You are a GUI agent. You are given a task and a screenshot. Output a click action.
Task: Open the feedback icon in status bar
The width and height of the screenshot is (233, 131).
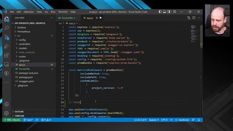point(193,120)
